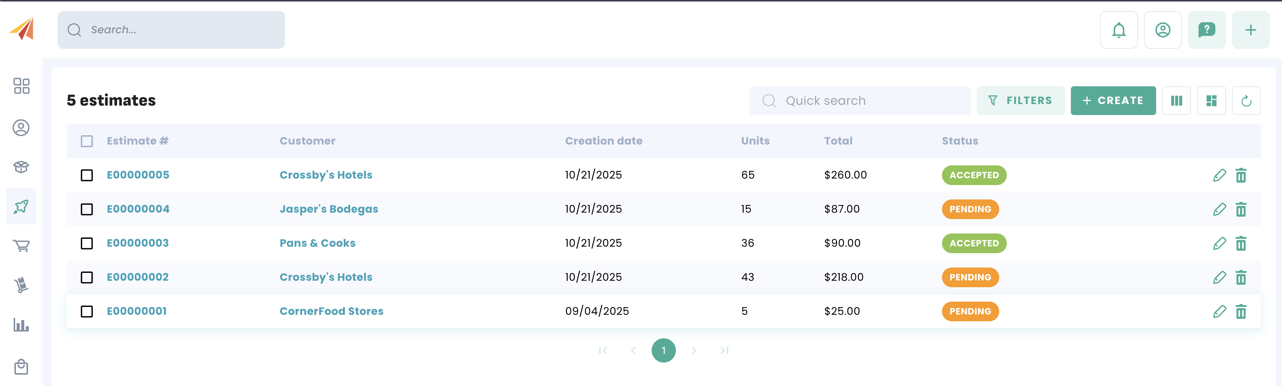Open the shopping bag sidebar menu item
The width and height of the screenshot is (1282, 386).
coord(21,367)
